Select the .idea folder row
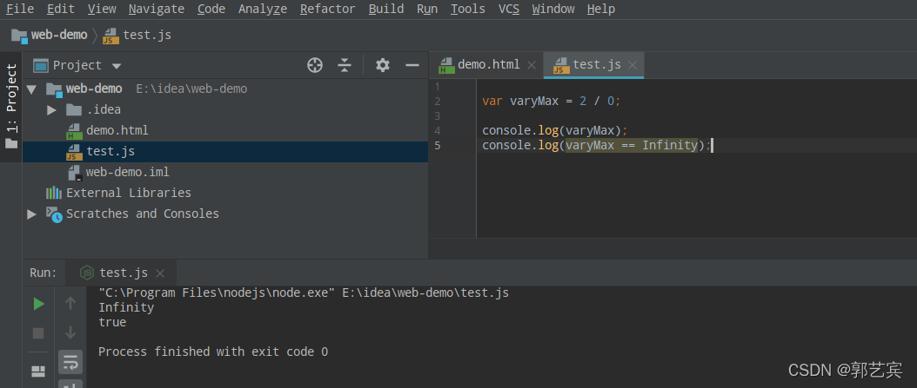The width and height of the screenshot is (917, 388). (225, 109)
